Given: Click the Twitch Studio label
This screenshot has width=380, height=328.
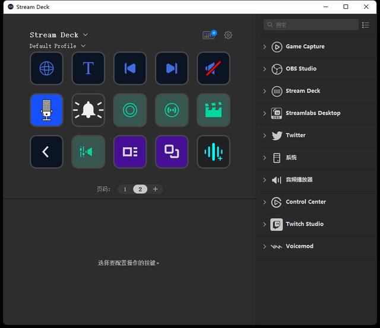Looking at the screenshot, I should pos(305,224).
